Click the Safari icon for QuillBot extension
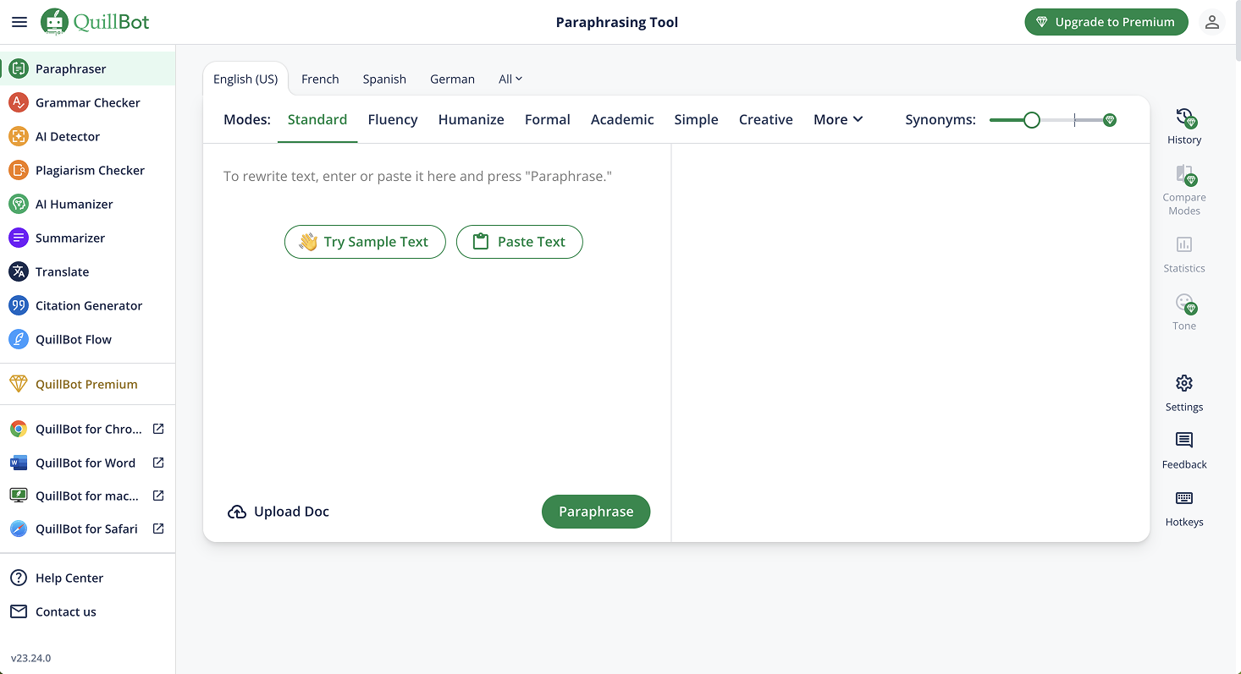1241x674 pixels. point(19,529)
